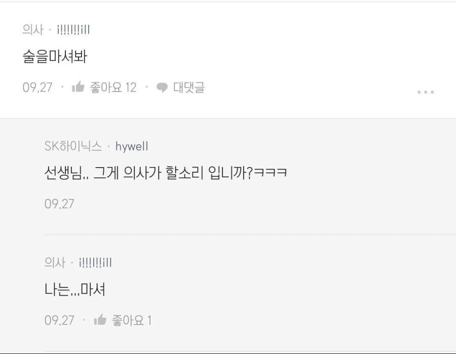Click the 좋아요 12 like label

point(113,87)
